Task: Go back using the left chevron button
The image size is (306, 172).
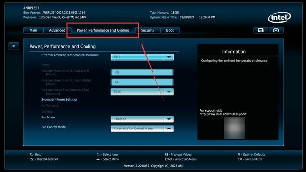Action: (x=13, y=46)
